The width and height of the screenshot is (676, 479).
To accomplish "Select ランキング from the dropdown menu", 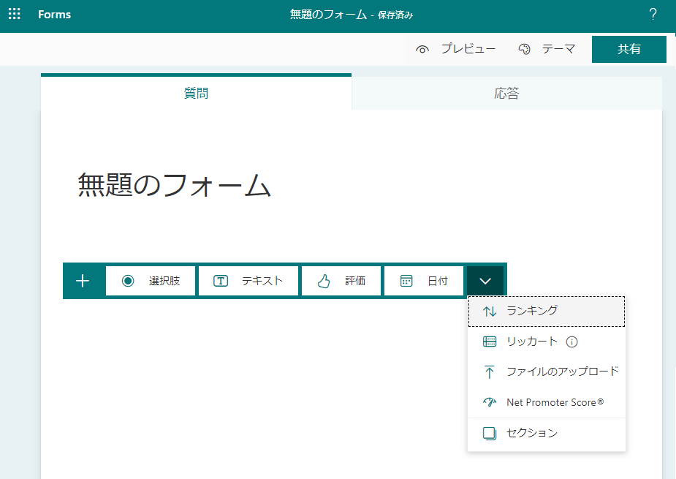I will pos(546,311).
